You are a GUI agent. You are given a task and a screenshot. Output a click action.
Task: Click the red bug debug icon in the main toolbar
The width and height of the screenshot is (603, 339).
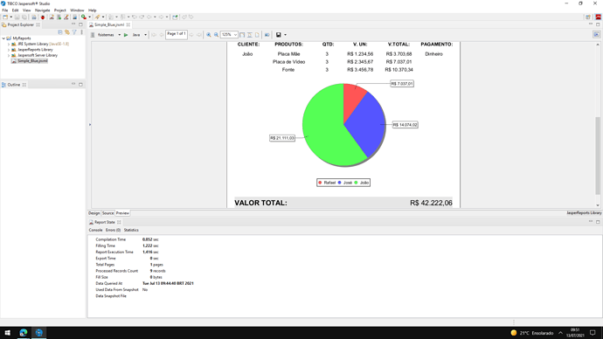tap(43, 17)
